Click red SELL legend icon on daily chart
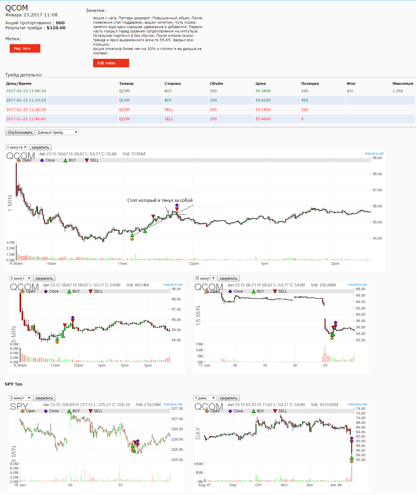The image size is (418, 495). 275,411
